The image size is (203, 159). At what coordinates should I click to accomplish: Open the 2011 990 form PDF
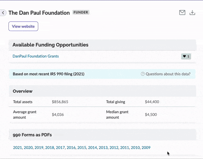(x=125, y=148)
